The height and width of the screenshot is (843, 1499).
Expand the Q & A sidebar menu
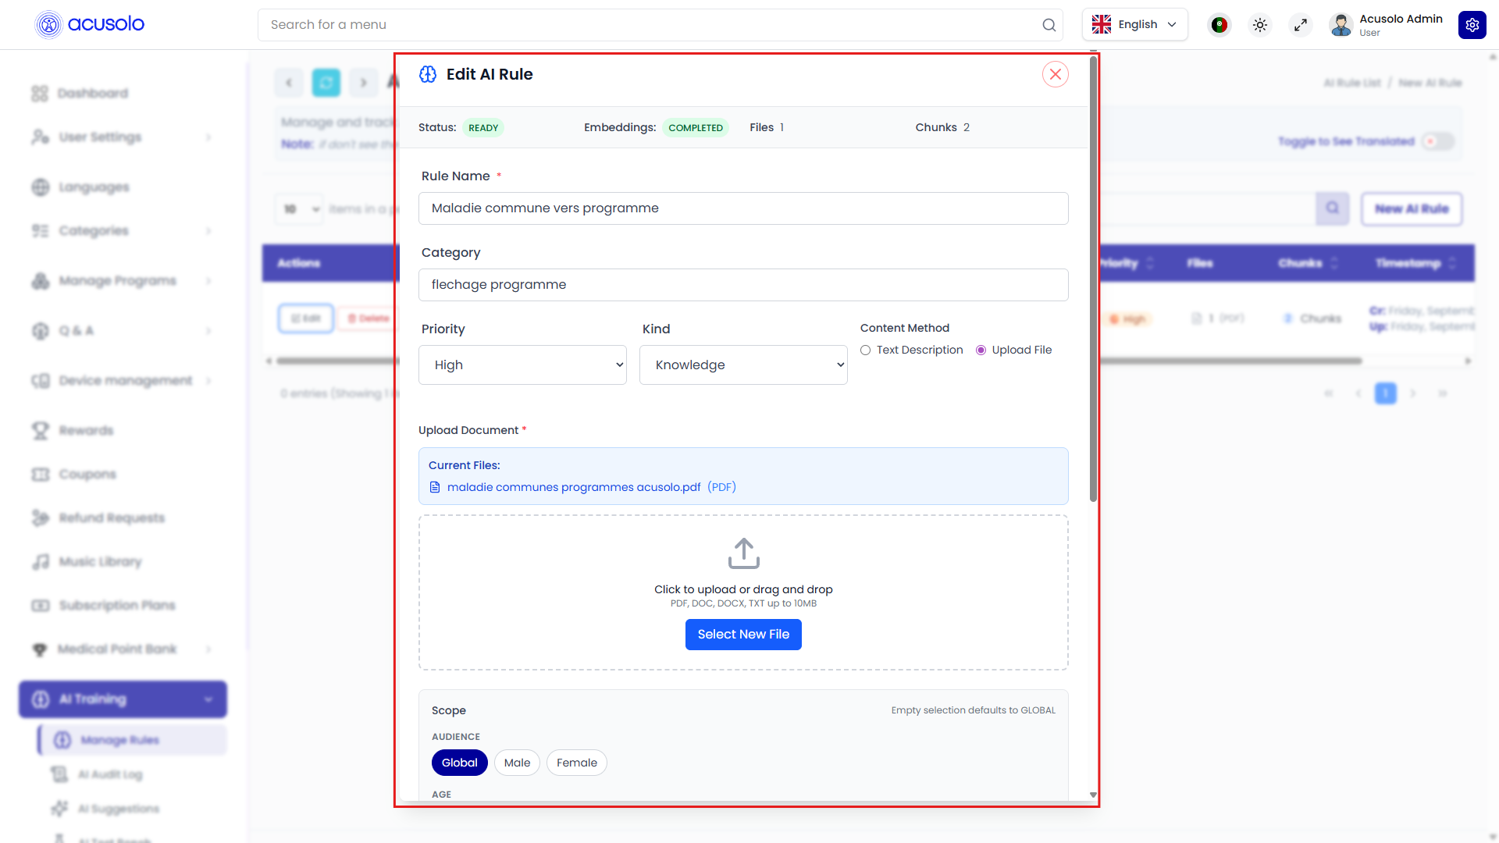(123, 331)
